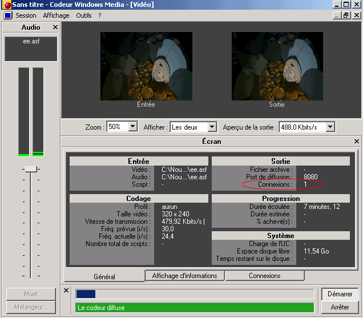Click the audio volume slider handle

(x=31, y=169)
